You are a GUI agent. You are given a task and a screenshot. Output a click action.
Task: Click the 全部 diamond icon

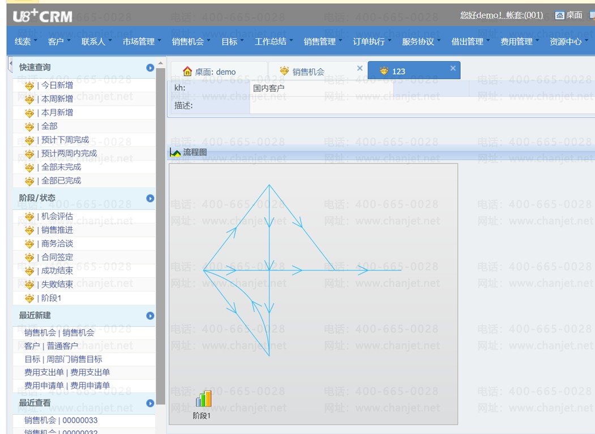29,127
